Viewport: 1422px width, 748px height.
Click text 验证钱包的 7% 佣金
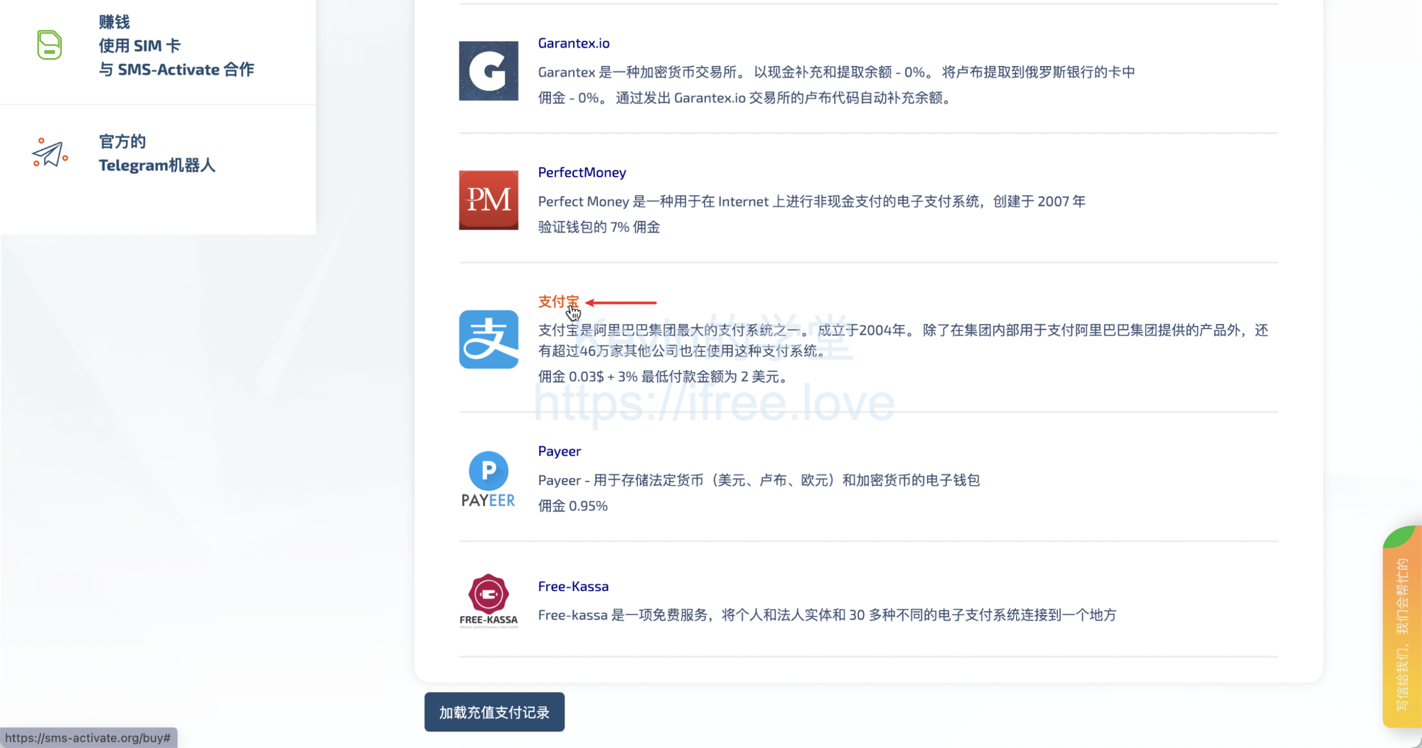pos(599,227)
